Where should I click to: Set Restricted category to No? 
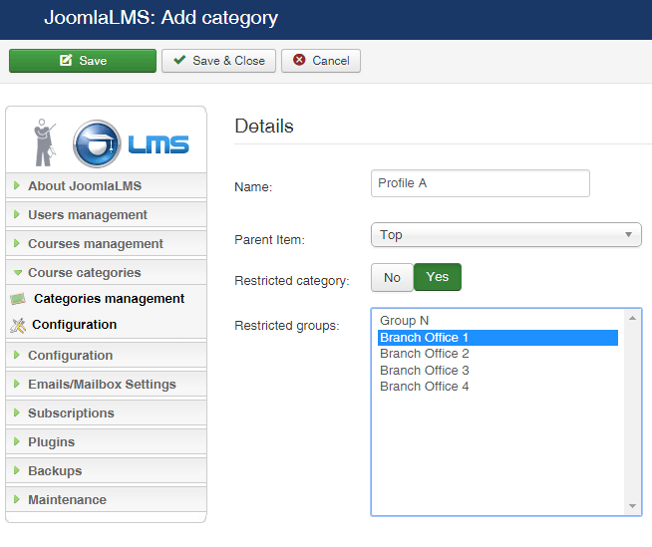click(392, 278)
